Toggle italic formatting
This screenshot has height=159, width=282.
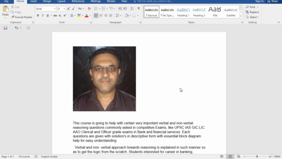(43, 15)
